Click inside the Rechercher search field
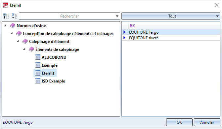 67,16
